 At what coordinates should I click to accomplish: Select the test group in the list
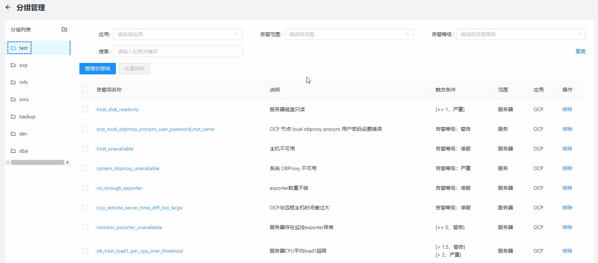click(38, 48)
